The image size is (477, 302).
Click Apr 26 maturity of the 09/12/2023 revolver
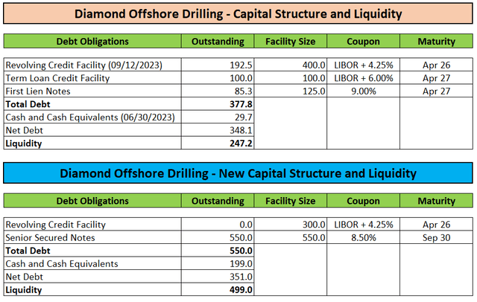point(436,65)
